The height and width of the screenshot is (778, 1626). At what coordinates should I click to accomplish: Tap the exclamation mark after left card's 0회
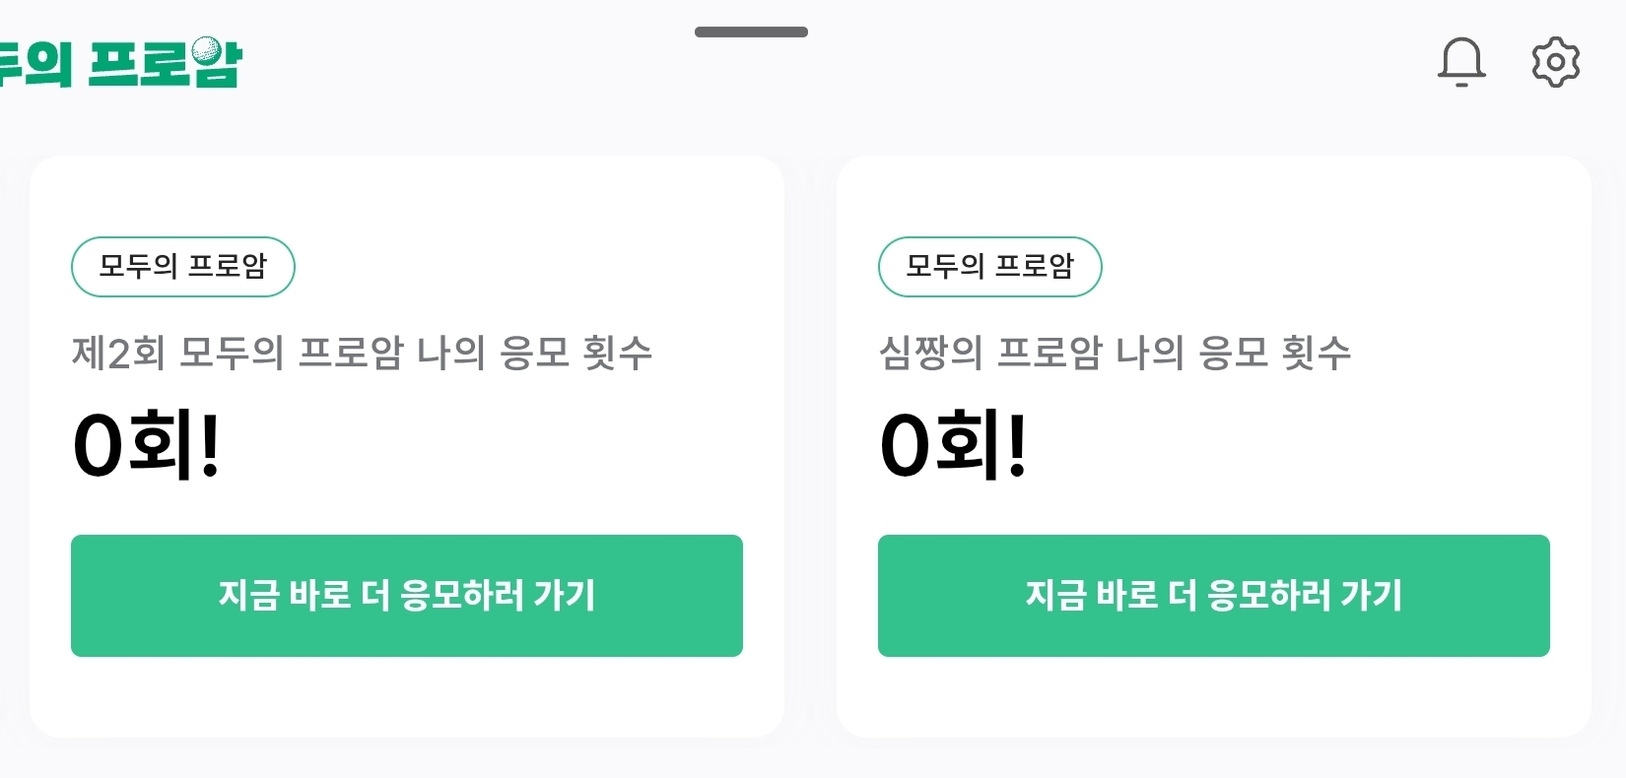click(210, 445)
